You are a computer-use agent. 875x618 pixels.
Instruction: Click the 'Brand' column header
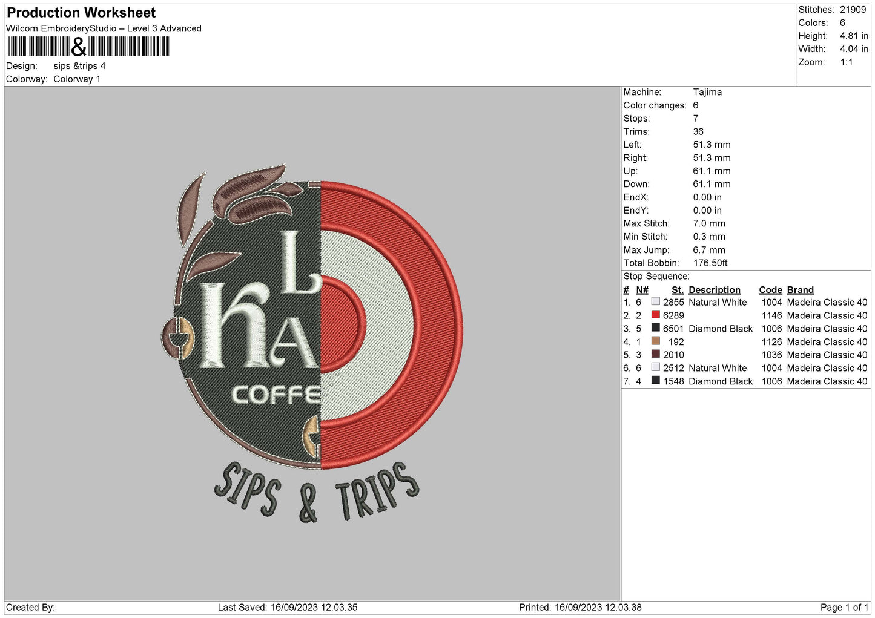801,290
